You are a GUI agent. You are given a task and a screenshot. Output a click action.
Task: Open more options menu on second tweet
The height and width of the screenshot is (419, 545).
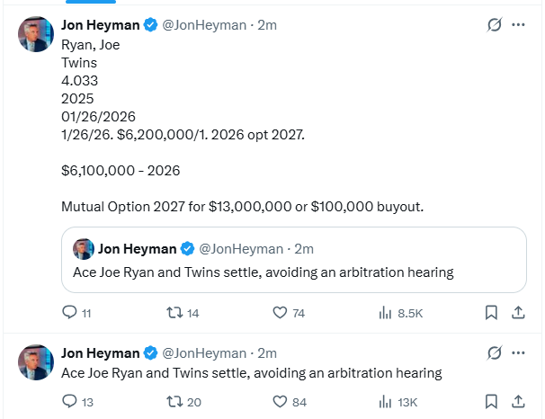(x=518, y=352)
